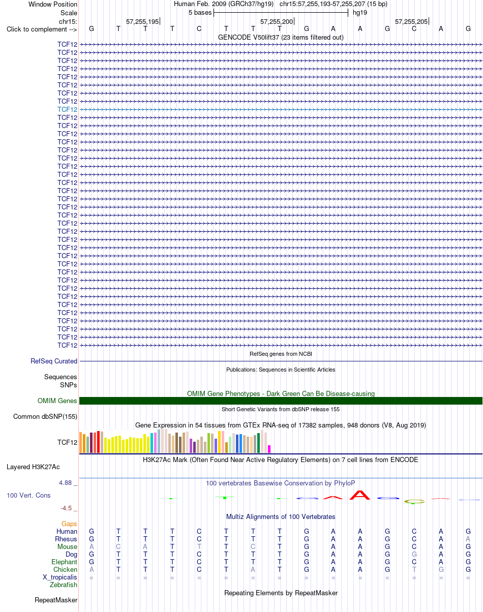Click the 'OMIM Gene Phenotypes' track title

coord(281,393)
